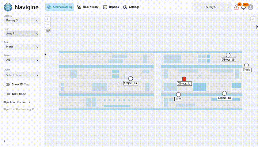Open the Location dropdown showing Factory 5

(x=21, y=21)
